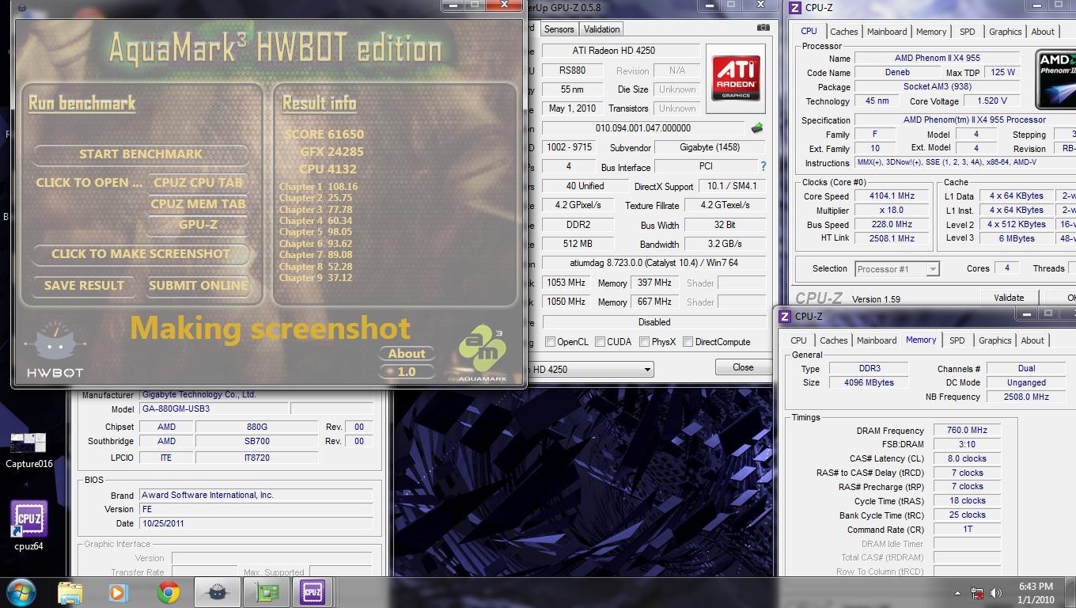The image size is (1076, 608).
Task: Click the BIOS date field 10/25/2011
Action: [x=256, y=523]
